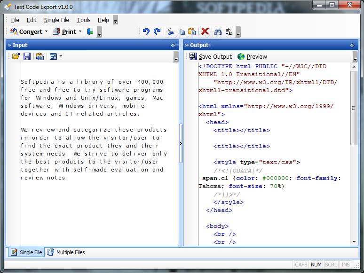Click the Open folder icon in Input panel
The width and height of the screenshot is (364, 273).
click(16, 56)
